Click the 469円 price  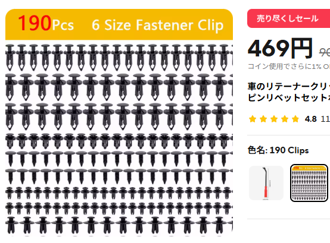pyautogui.click(x=280, y=49)
